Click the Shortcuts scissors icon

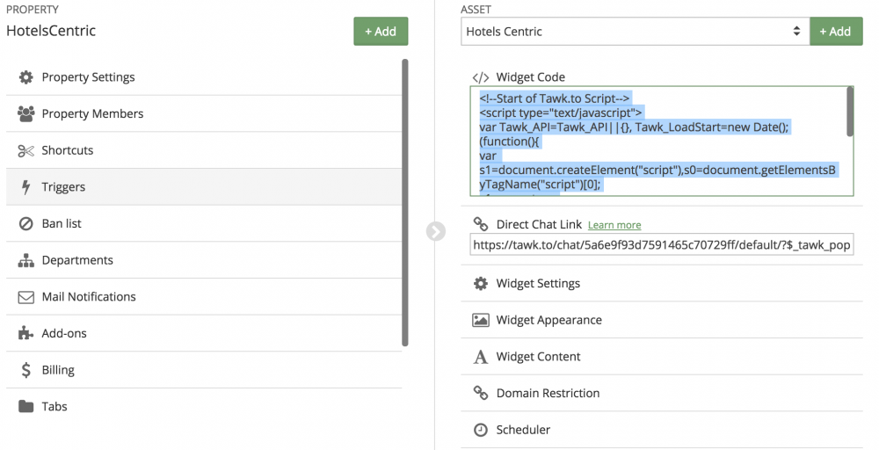[x=25, y=150]
